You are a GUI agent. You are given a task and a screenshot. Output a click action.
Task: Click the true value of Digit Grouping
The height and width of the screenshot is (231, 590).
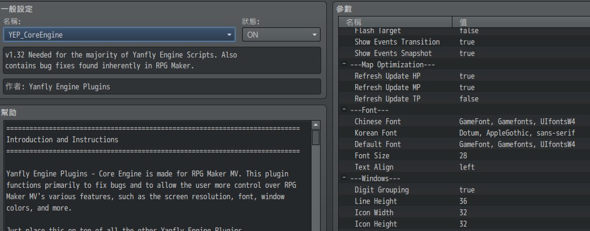[x=467, y=189]
